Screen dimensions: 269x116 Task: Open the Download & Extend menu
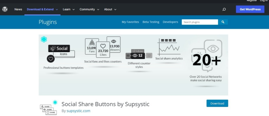[x=40, y=9]
